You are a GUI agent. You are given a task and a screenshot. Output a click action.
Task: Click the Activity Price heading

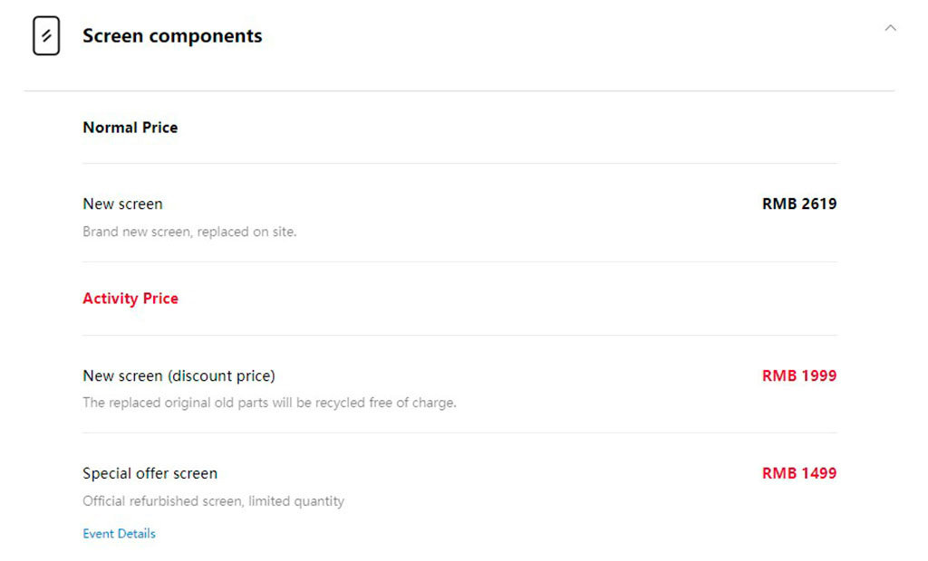coord(130,299)
